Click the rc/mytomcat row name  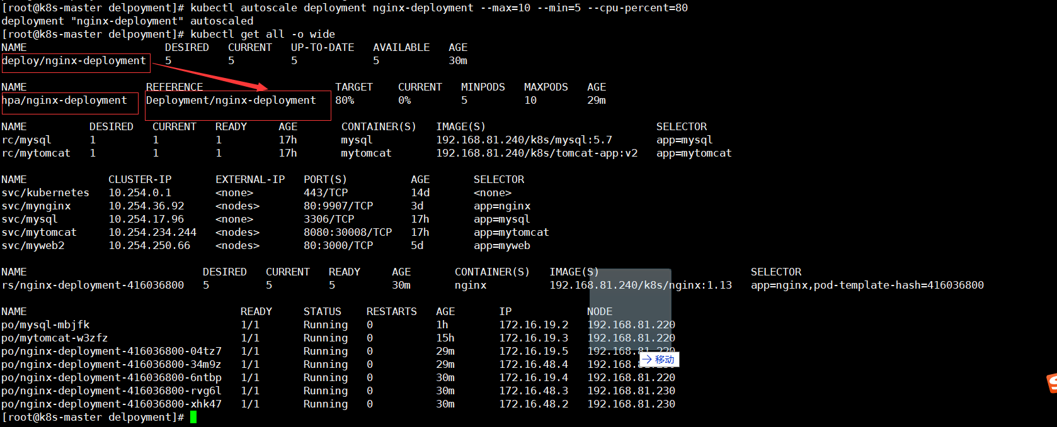point(36,153)
